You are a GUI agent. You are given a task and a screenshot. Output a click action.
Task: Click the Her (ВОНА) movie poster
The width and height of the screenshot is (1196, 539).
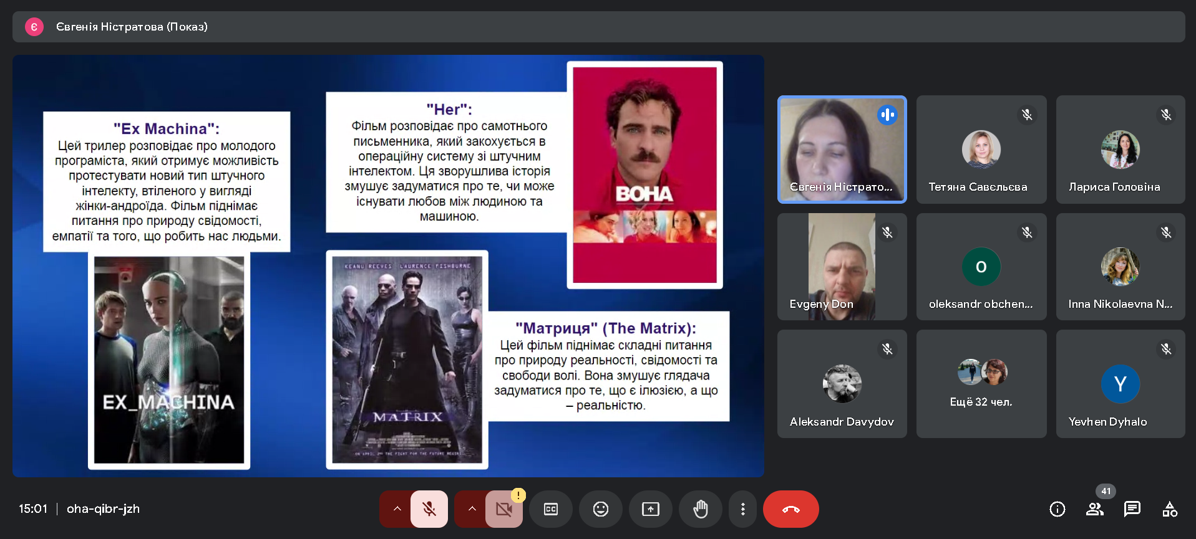[645, 175]
